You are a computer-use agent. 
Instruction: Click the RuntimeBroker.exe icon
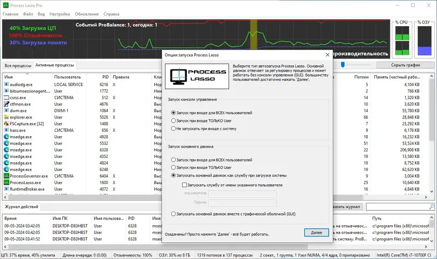pos(7,189)
